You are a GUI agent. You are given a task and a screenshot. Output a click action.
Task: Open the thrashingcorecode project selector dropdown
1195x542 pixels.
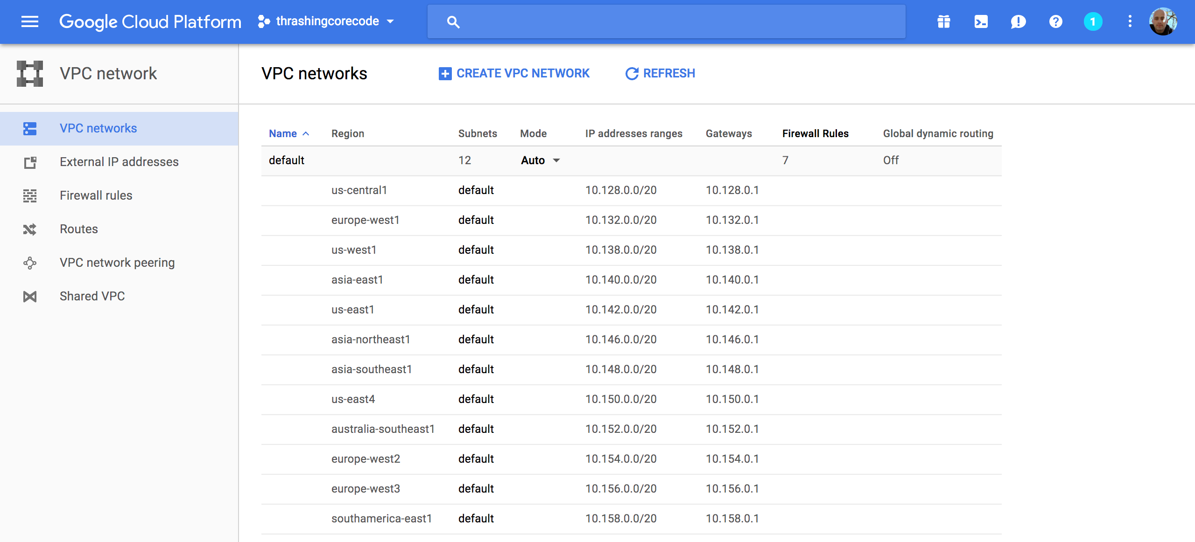pyautogui.click(x=326, y=21)
